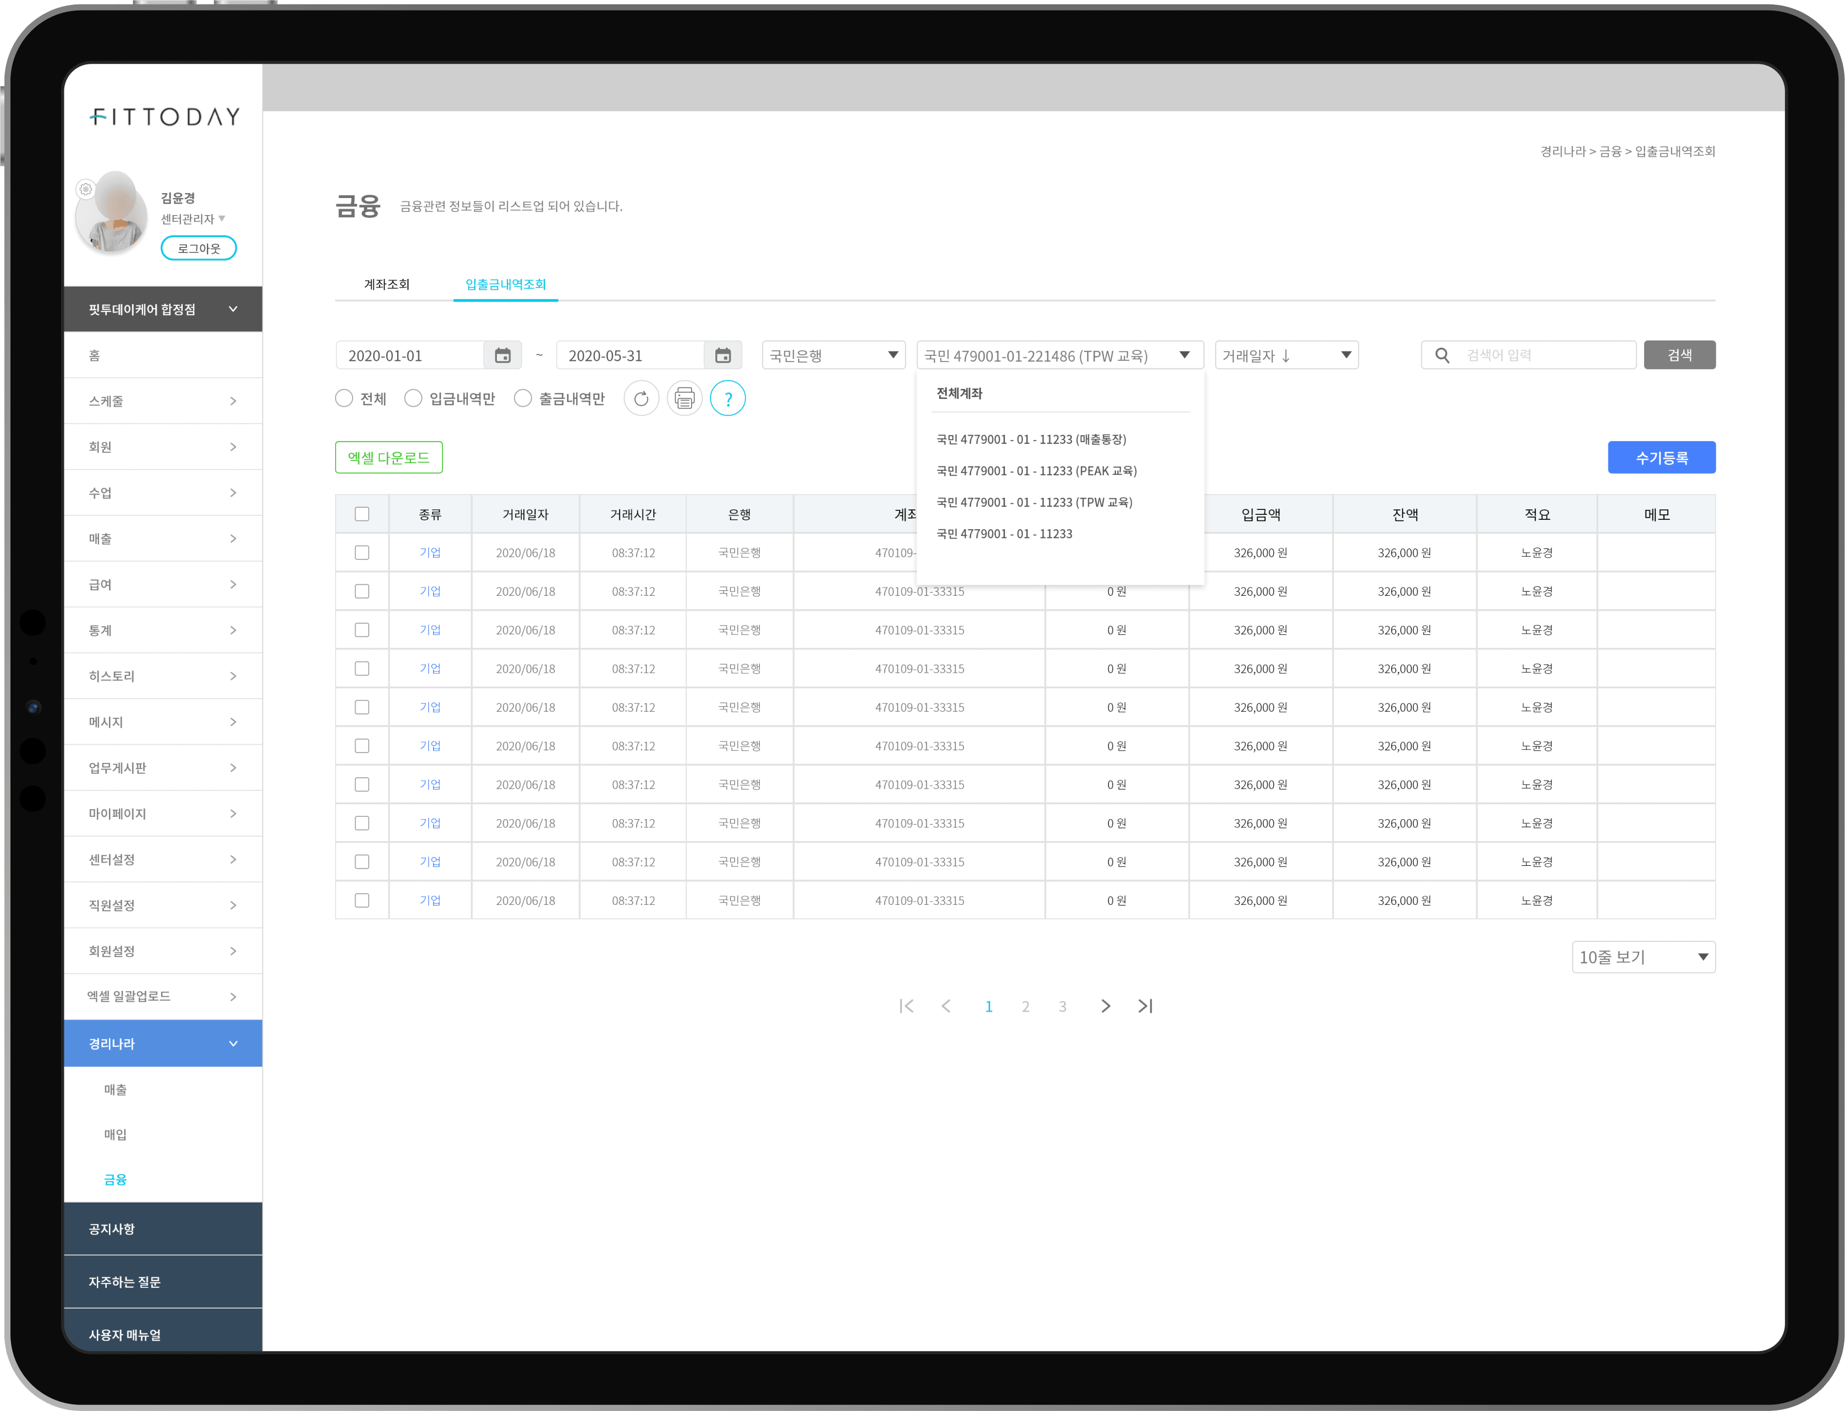Expand the 센터설정 sidebar menu

(x=163, y=859)
